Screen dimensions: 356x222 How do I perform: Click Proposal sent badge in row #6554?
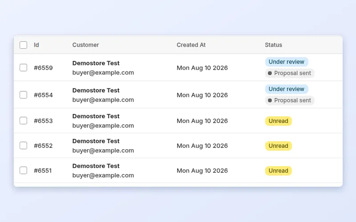coord(290,100)
